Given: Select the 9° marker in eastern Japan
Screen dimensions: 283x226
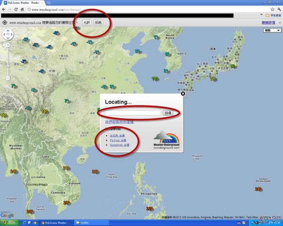Looking at the screenshot, I should tap(233, 66).
